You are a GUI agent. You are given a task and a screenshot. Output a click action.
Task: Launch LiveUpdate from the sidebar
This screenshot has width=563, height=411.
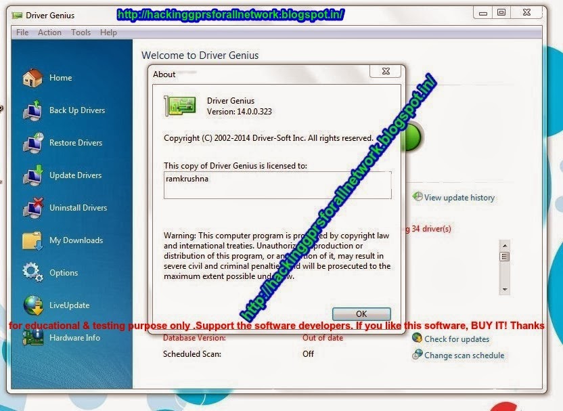pyautogui.click(x=69, y=305)
